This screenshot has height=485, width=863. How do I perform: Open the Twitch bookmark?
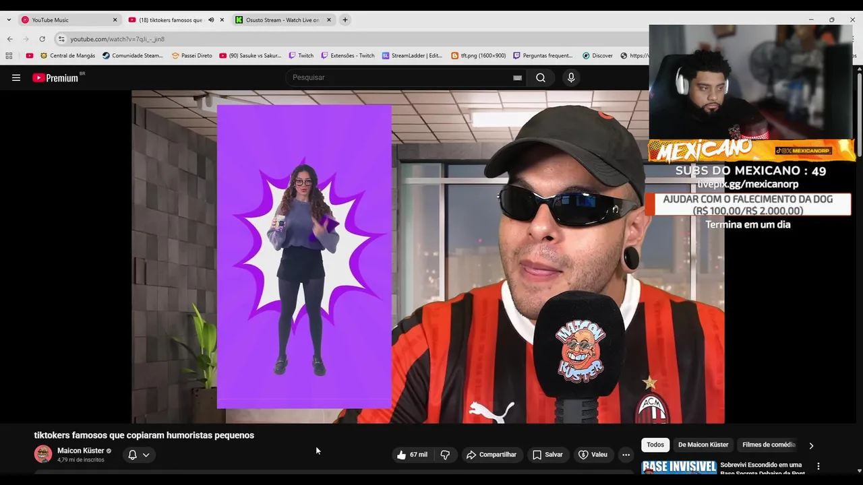[x=301, y=56]
